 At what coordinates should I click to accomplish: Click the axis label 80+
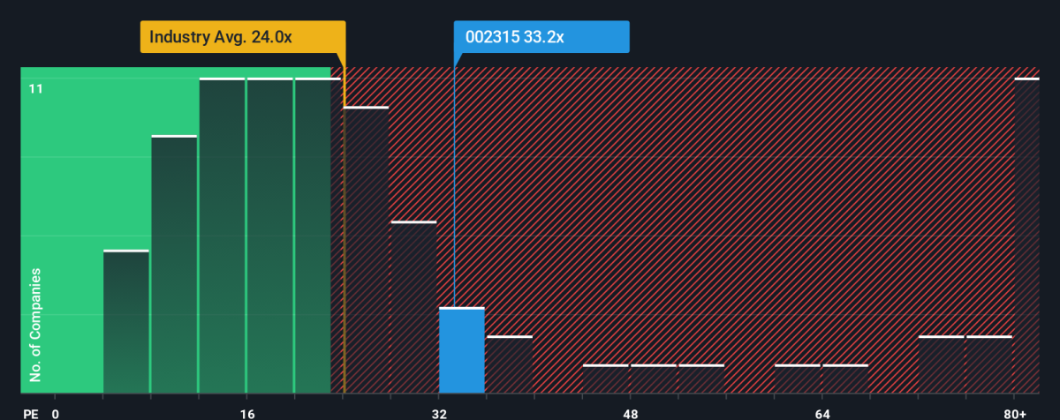(x=1015, y=413)
